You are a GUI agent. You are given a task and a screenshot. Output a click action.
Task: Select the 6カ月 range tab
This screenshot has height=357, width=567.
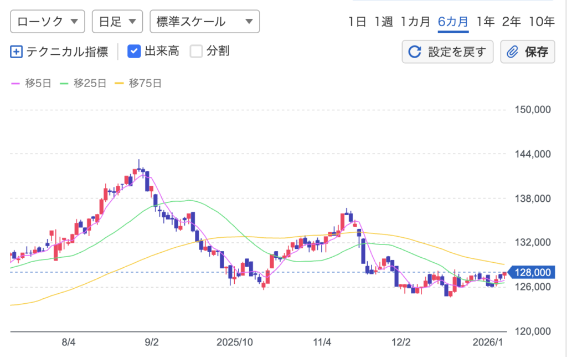453,22
